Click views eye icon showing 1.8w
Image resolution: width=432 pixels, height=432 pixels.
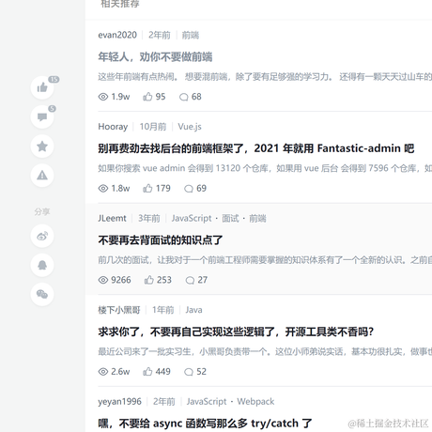click(103, 189)
